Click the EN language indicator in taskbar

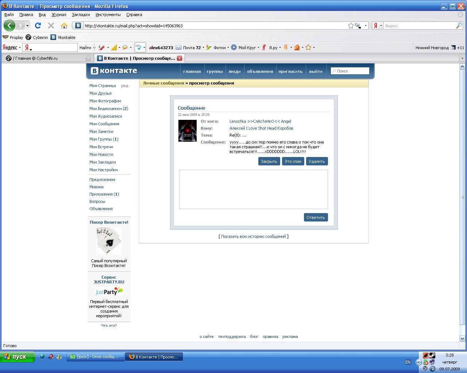408,362
